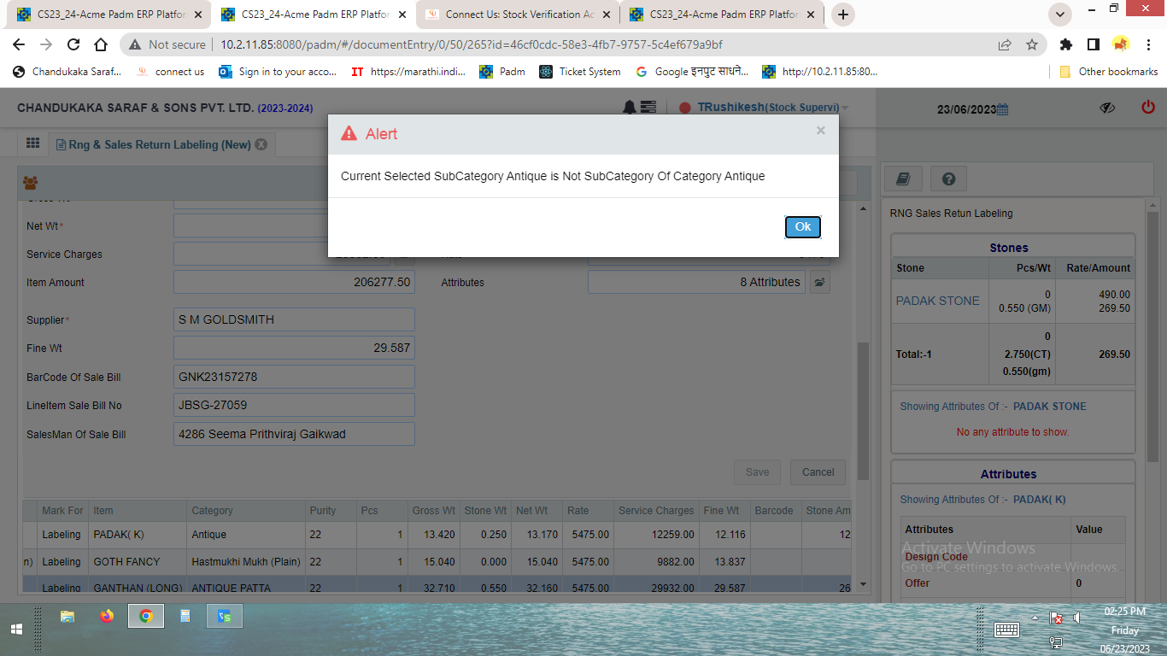
Task: Click the Service Charges column header
Action: [x=656, y=511]
